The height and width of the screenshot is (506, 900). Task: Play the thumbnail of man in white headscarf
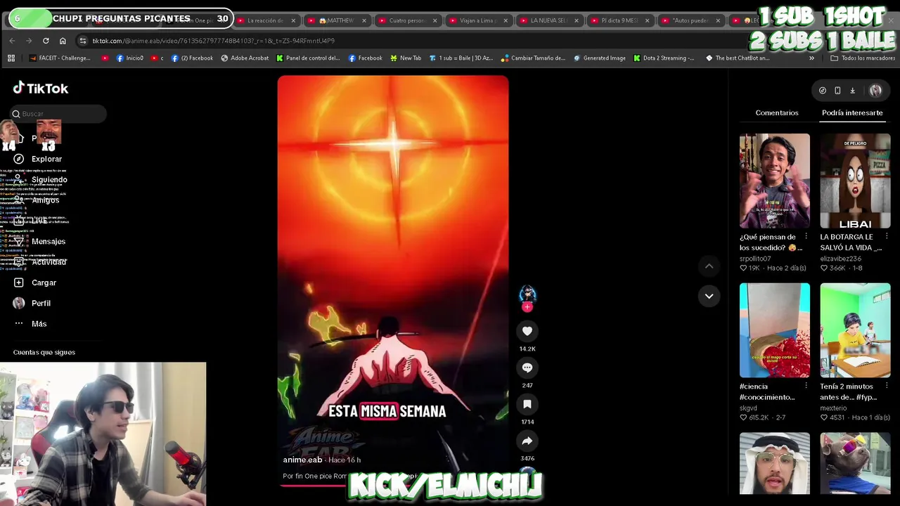(774, 463)
